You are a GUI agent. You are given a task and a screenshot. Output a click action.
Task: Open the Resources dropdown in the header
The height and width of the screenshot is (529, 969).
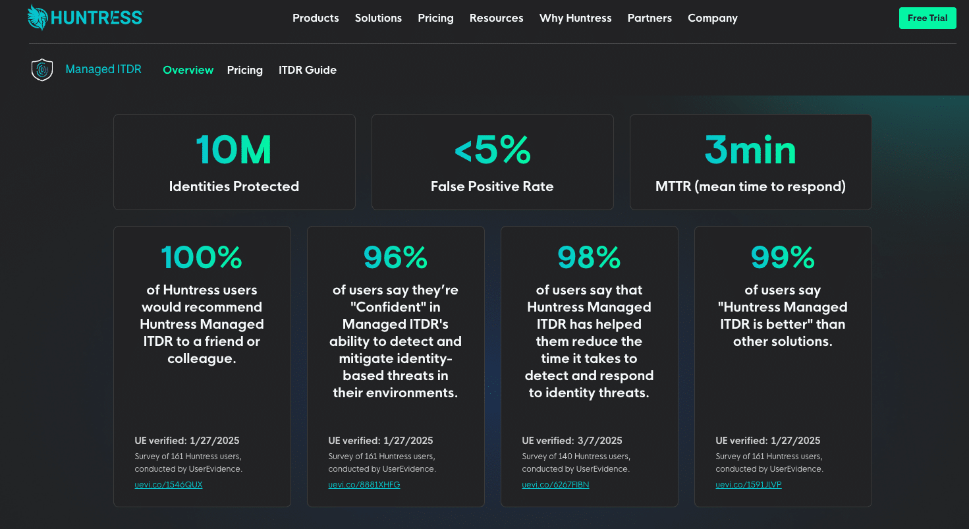tap(496, 18)
